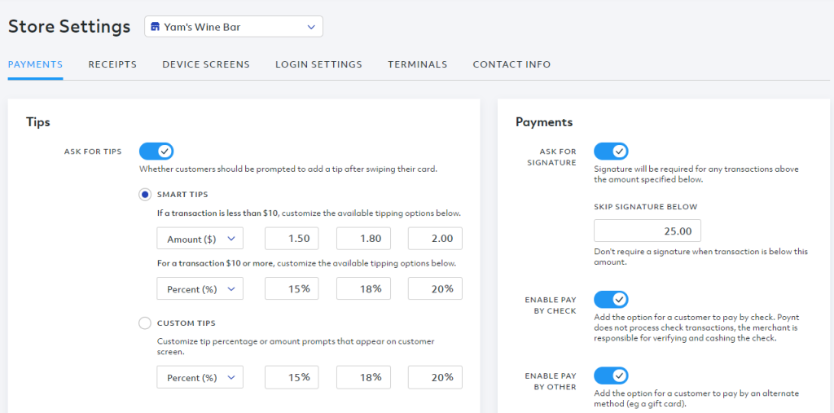
Task: Edit the Skip Signature Below 25.00 field
Action: [x=647, y=231]
